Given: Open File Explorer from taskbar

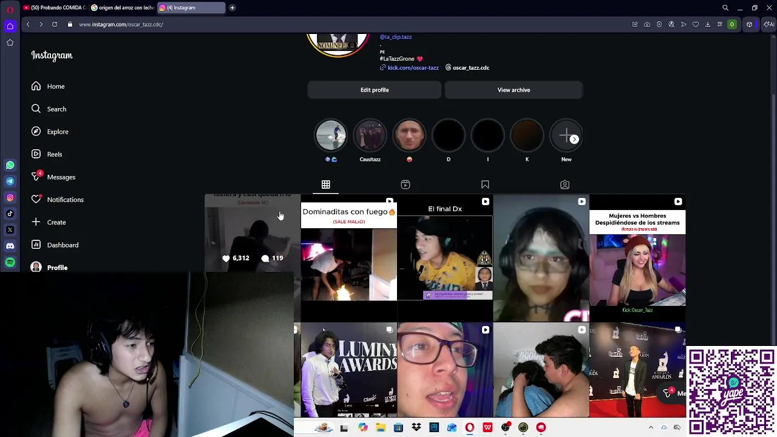Looking at the screenshot, I should (381, 427).
